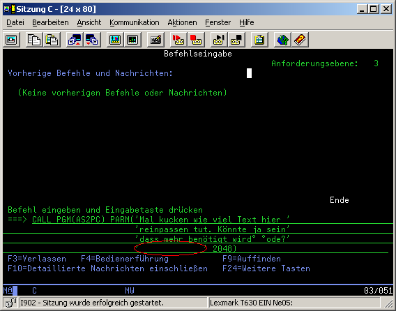This screenshot has width=396, height=311.
Task: Click the stop macro red square icon
Action: [196, 40]
